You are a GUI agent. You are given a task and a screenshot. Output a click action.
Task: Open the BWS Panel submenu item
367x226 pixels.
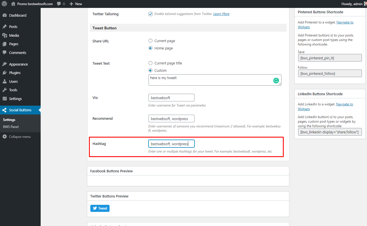click(11, 127)
